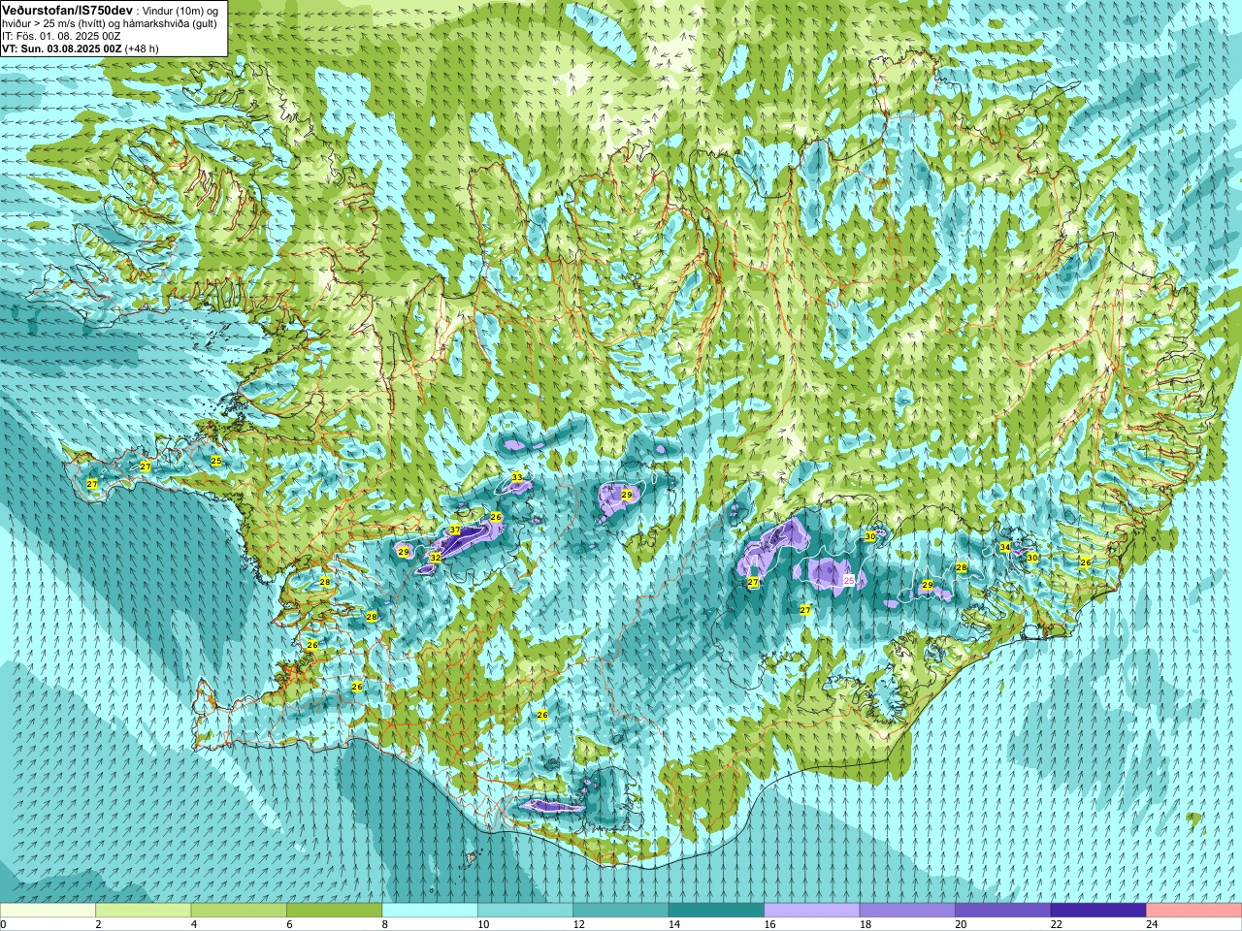Image resolution: width=1242 pixels, height=931 pixels.
Task: Click the legend scale value 22
Action: (1056, 924)
